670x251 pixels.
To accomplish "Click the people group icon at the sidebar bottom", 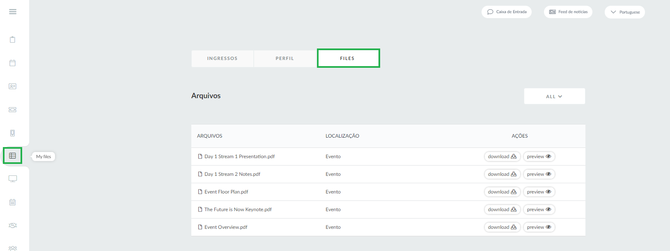I will click(x=13, y=248).
